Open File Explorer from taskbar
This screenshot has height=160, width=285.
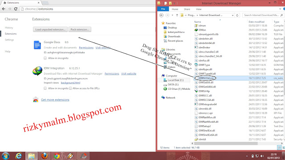click(32, 156)
